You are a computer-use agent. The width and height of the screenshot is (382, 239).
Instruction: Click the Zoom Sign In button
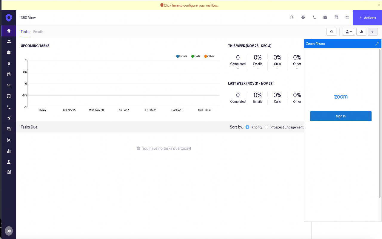point(341,116)
